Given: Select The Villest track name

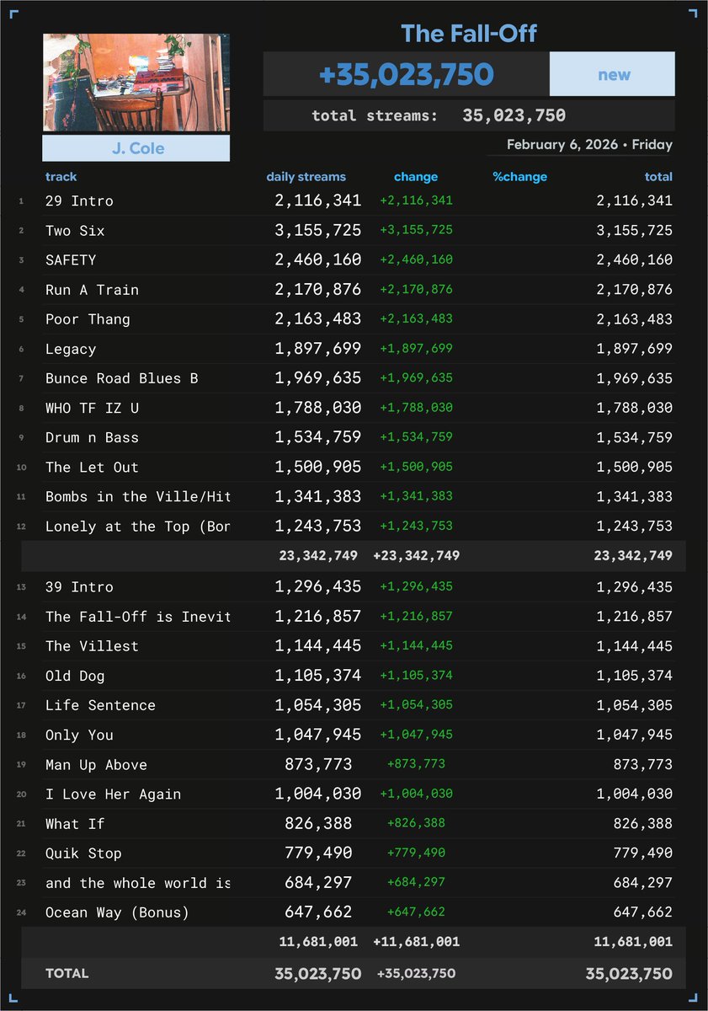Looking at the screenshot, I should click(x=92, y=646).
